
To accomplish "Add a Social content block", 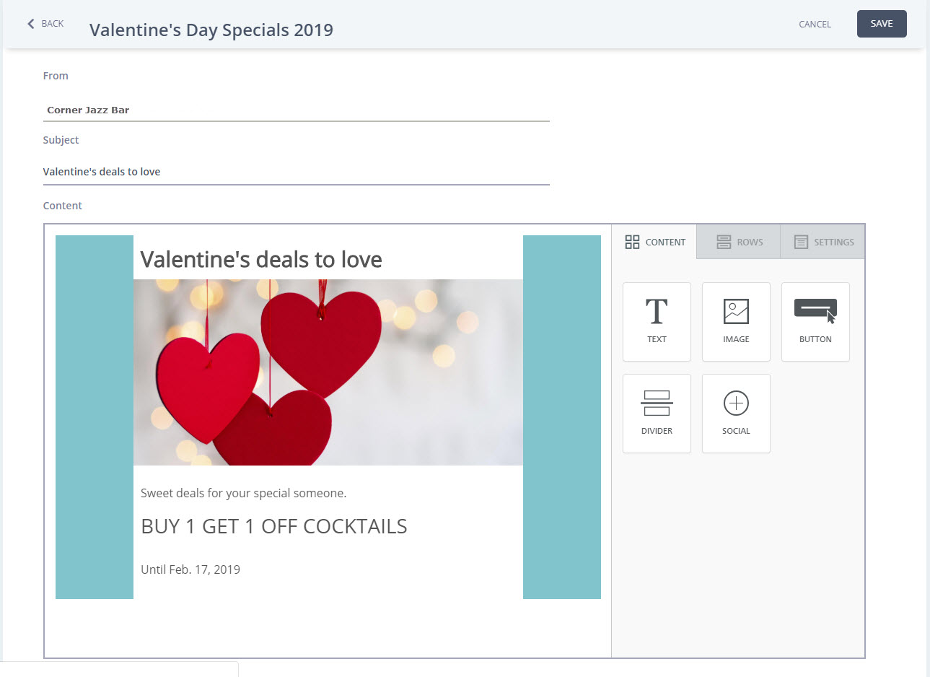I will (736, 414).
